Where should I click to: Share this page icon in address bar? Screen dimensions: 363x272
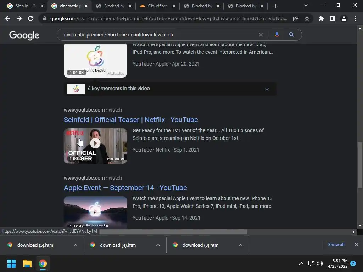[296, 18]
